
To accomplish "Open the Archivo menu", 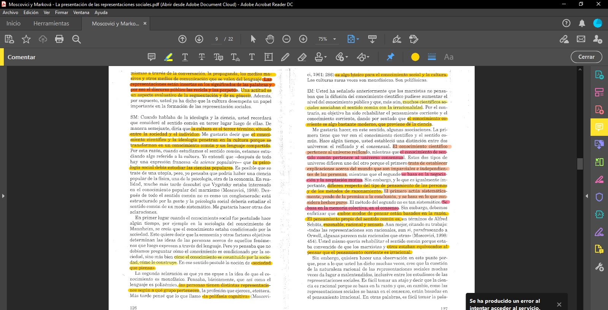I will pyautogui.click(x=10, y=13).
